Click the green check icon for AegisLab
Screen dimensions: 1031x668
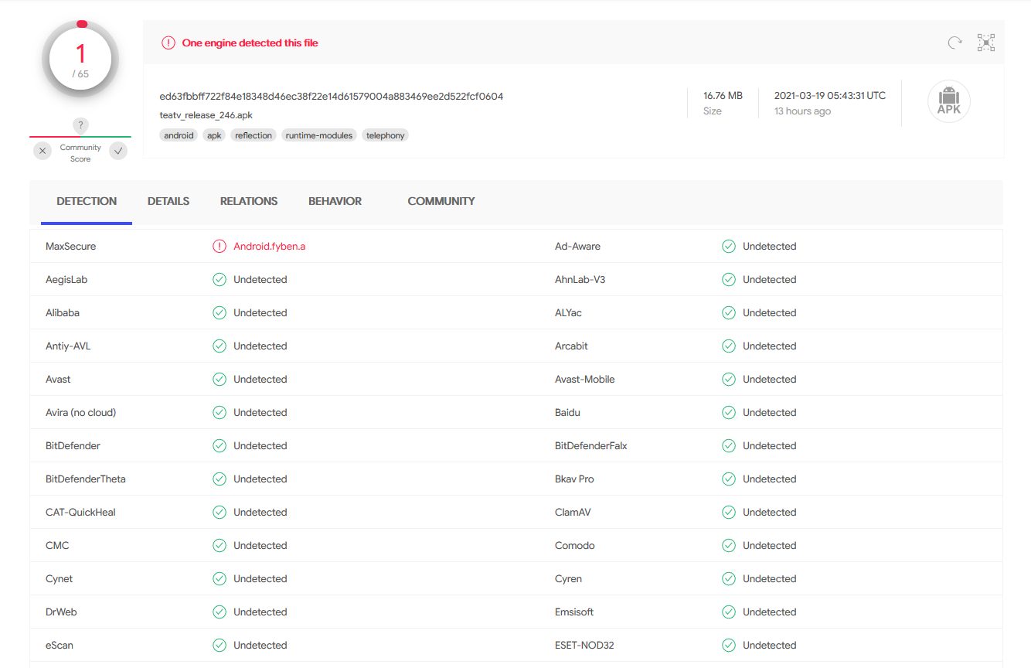219,280
